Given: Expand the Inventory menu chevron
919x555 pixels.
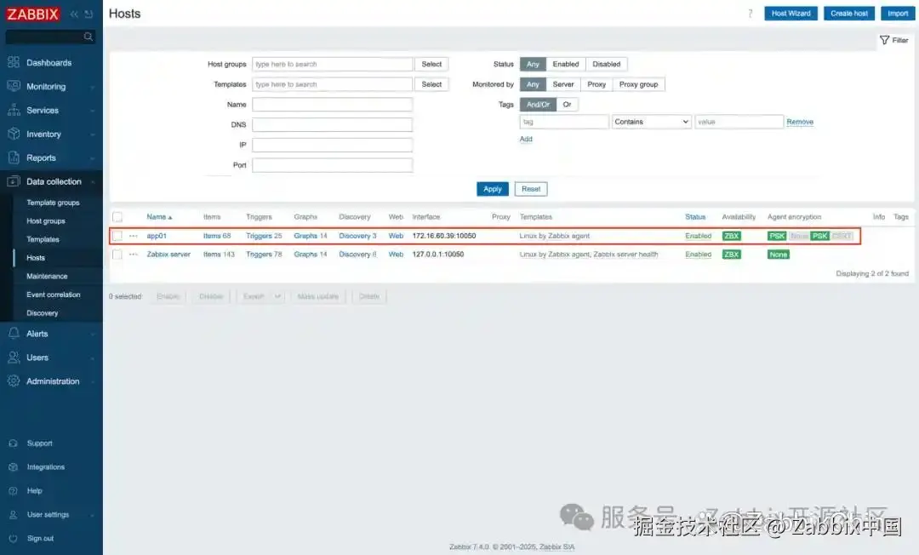Looking at the screenshot, I should tap(93, 134).
